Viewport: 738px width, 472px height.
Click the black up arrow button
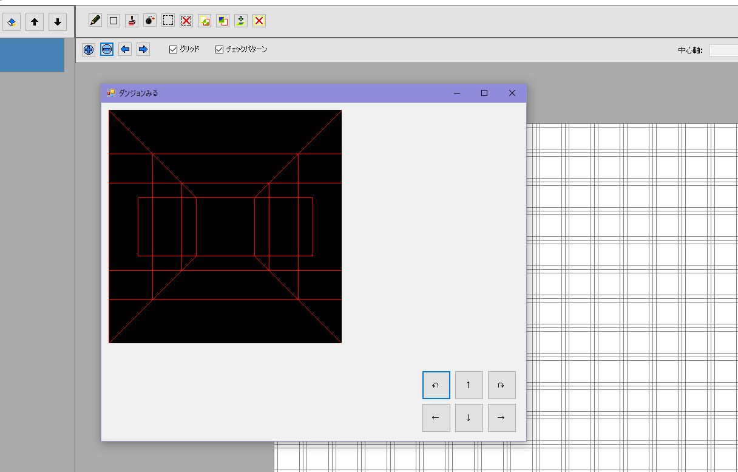tap(35, 22)
